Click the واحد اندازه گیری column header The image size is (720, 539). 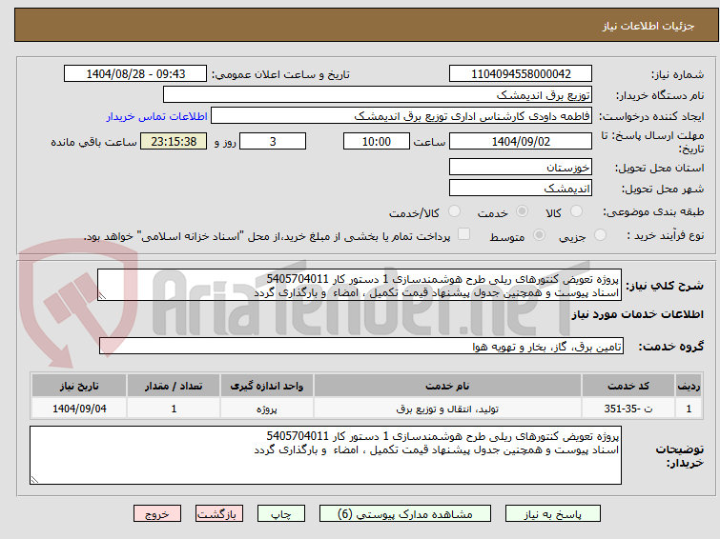267,386
